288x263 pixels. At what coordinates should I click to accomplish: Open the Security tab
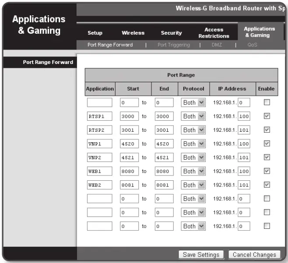tap(171, 33)
